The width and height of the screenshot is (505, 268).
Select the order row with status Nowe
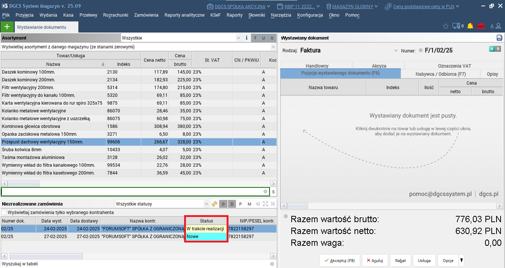click(x=139, y=237)
